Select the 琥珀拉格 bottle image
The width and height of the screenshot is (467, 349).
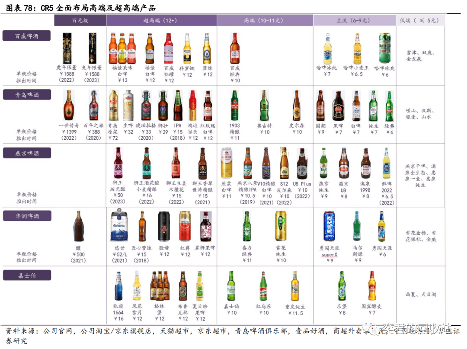click(146, 105)
